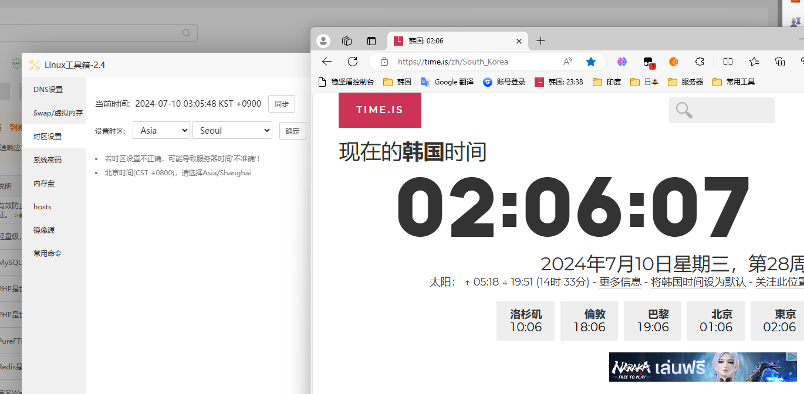
Task: Click the 更多信息 link
Action: point(620,282)
